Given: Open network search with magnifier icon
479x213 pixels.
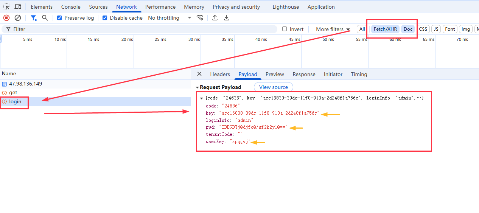Looking at the screenshot, I should coord(45,18).
